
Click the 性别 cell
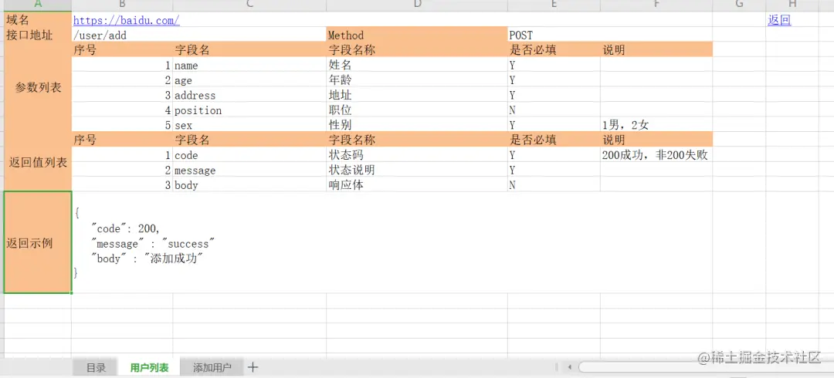pyautogui.click(x=417, y=125)
